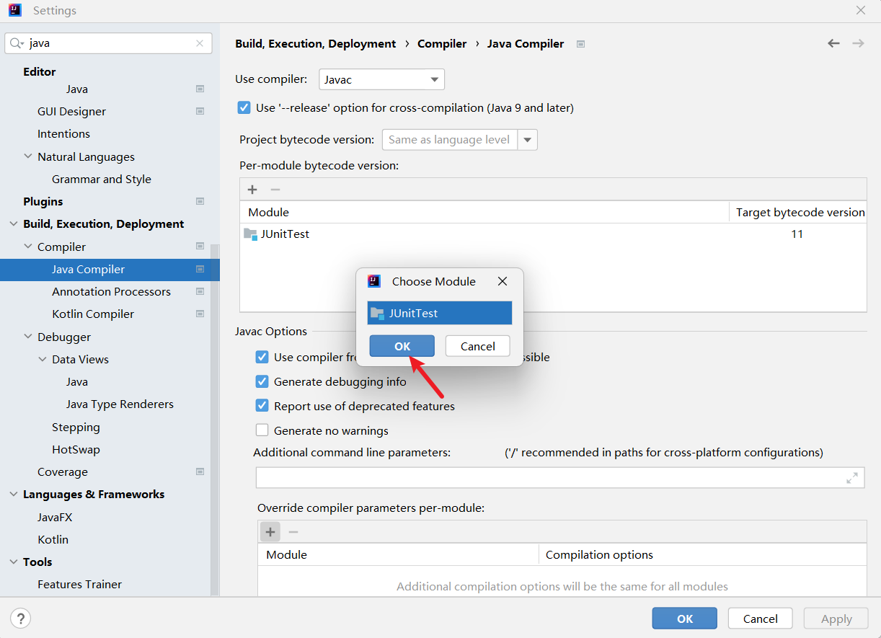The image size is (881, 638).
Task: Enable Generate no warnings checkbox
Action: tap(262, 431)
